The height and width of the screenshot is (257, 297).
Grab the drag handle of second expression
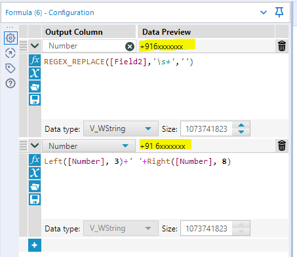tap(23, 146)
